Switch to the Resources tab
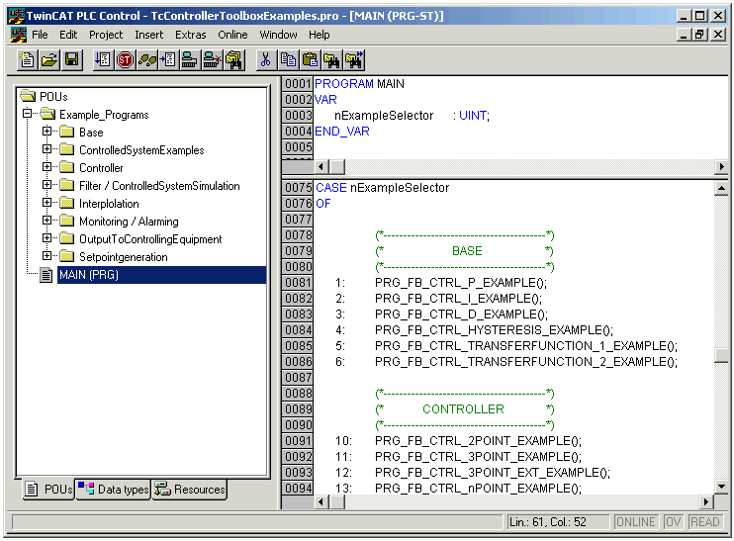Screen dimensions: 734x541 (190, 490)
